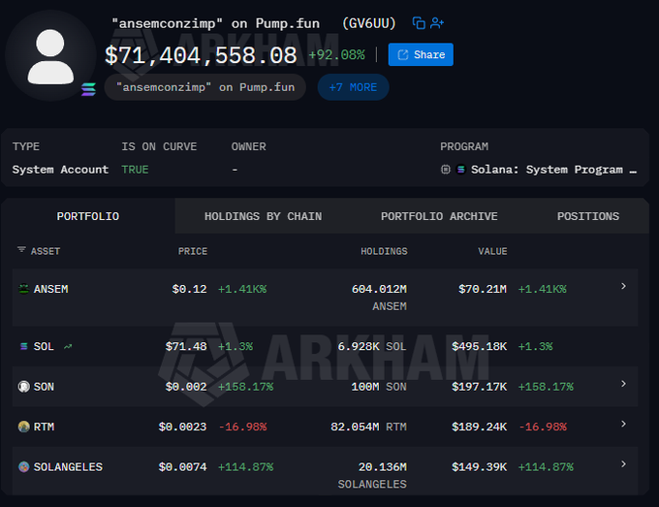Click the System Account type value
Screen dimensions: 659x507
tap(60, 170)
